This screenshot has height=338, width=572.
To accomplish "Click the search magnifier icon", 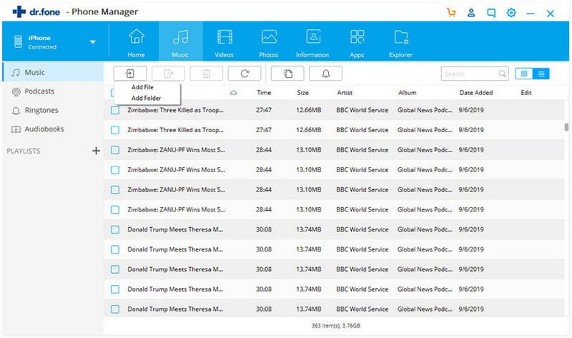I will tap(503, 74).
